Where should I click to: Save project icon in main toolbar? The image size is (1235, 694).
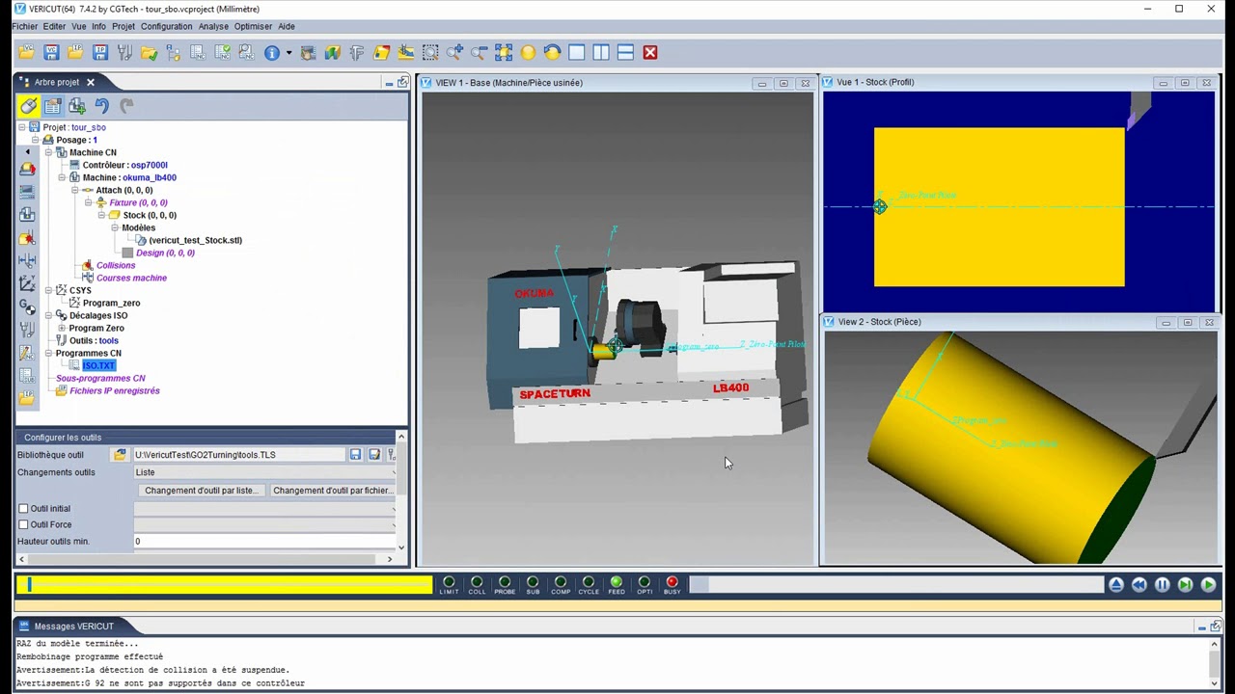coord(51,53)
